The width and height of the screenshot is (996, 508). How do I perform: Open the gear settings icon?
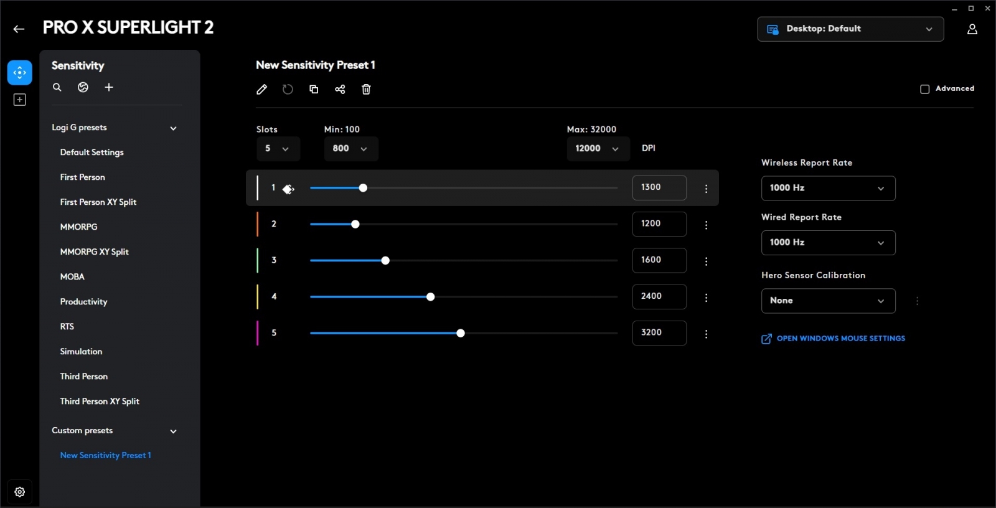pyautogui.click(x=20, y=492)
